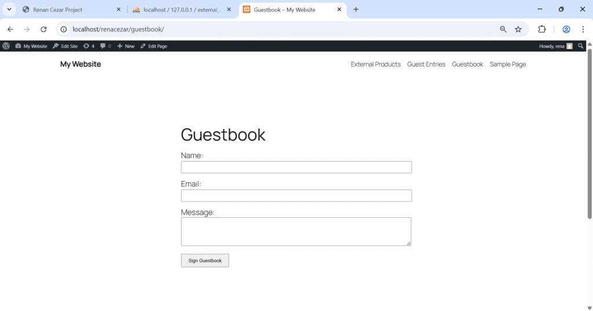Open the Chrome three-dot menu
The width and height of the screenshot is (593, 311).
583,29
